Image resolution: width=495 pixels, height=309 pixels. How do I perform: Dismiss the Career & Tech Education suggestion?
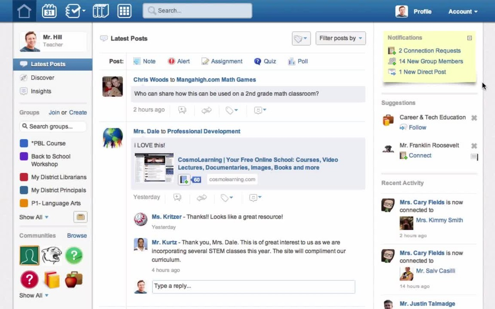474,118
